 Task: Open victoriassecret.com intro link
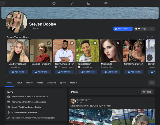pos(33,118)
